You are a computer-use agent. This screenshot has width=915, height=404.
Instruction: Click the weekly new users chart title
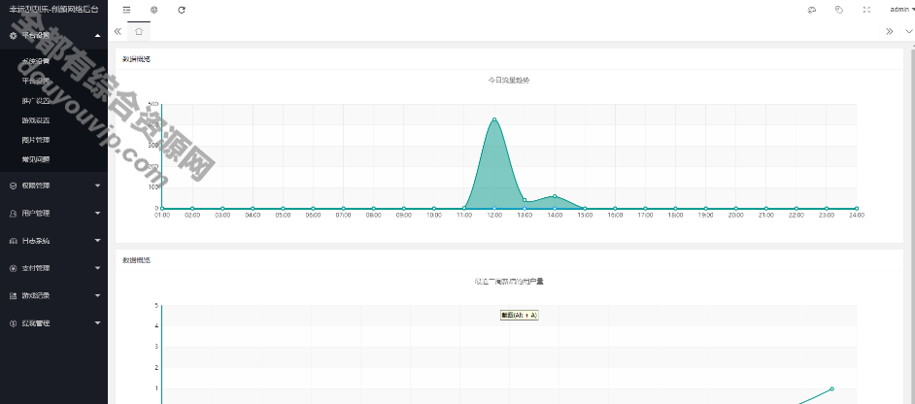tap(509, 282)
